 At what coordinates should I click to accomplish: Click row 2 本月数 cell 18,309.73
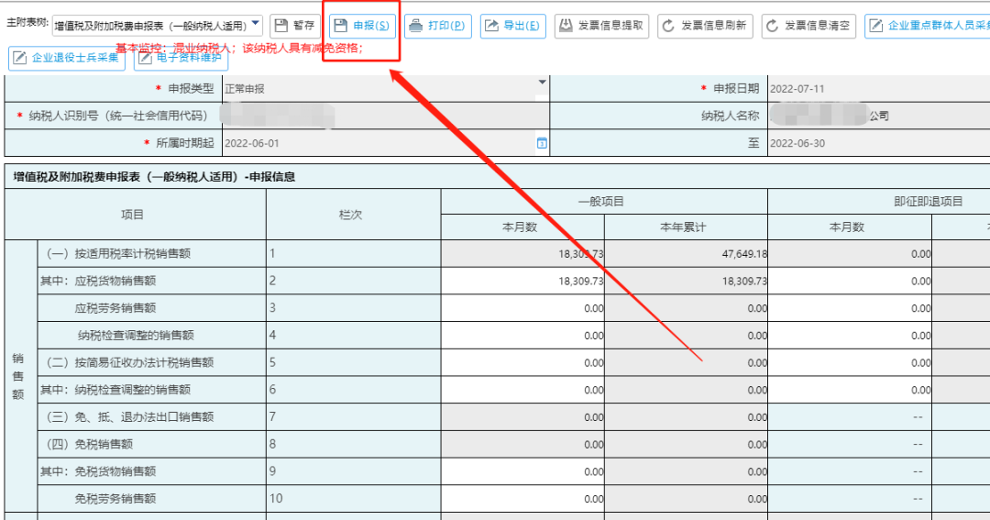(522, 282)
